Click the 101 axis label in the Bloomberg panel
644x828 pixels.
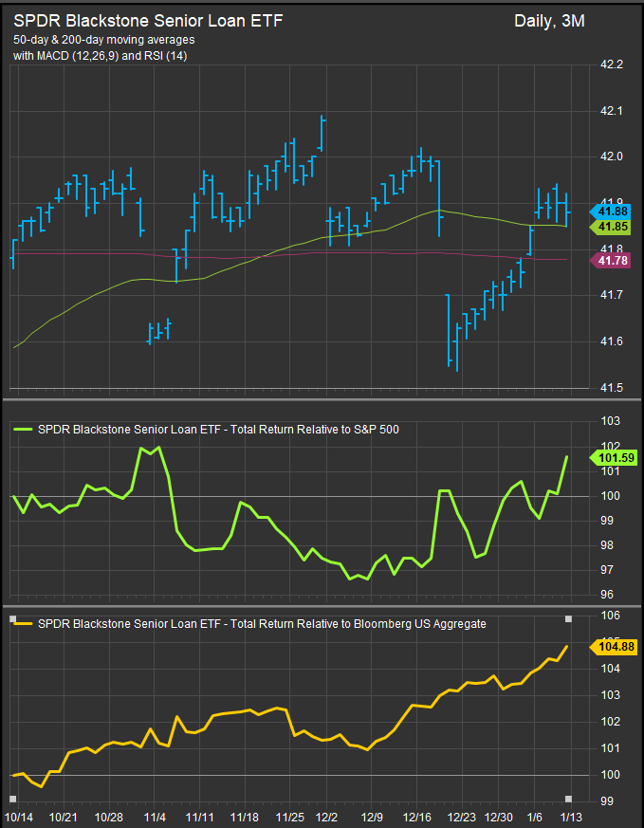[x=611, y=748]
